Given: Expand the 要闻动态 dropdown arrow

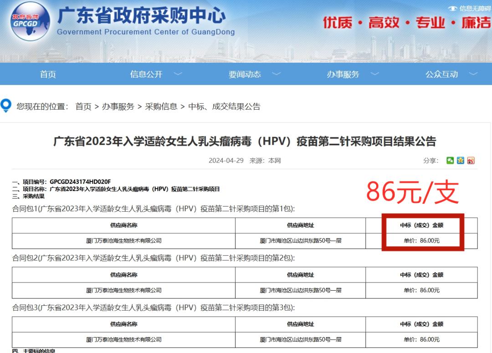Looking at the screenshot, I should pos(277,74).
